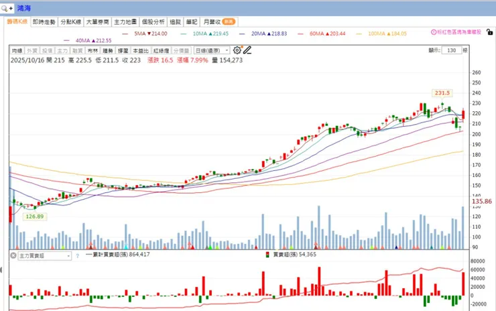Open help question mark beside 主力買賣超
Viewport: 496px width, 311px height.
[78, 256]
